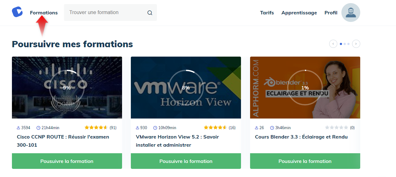The height and width of the screenshot is (177, 396).
Task: Click the magnifier search icon
Action: pyautogui.click(x=150, y=13)
